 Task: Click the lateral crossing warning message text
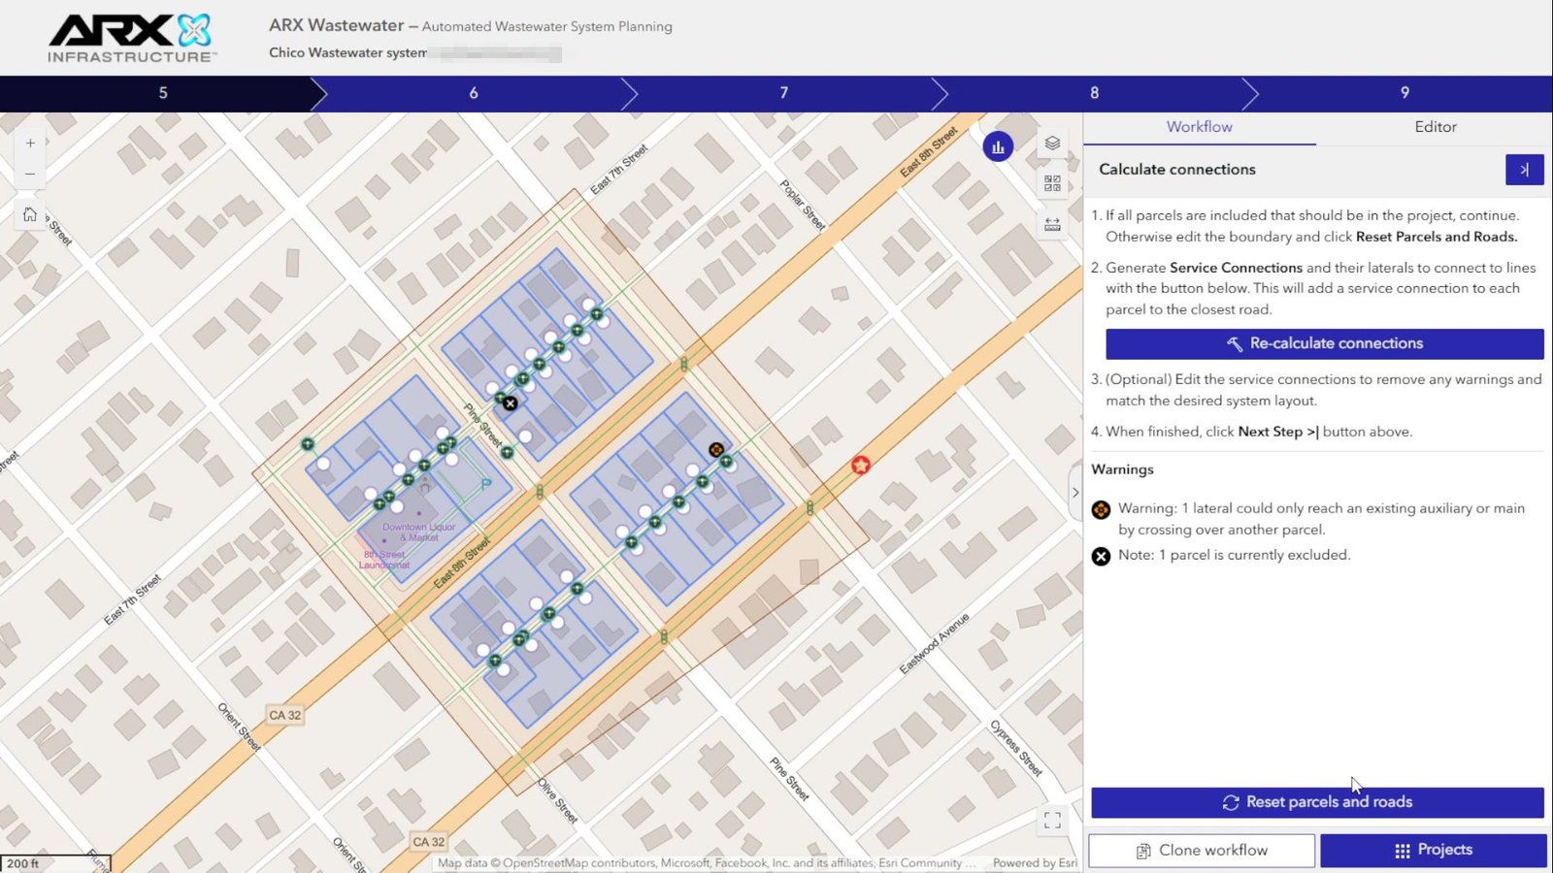tap(1322, 519)
